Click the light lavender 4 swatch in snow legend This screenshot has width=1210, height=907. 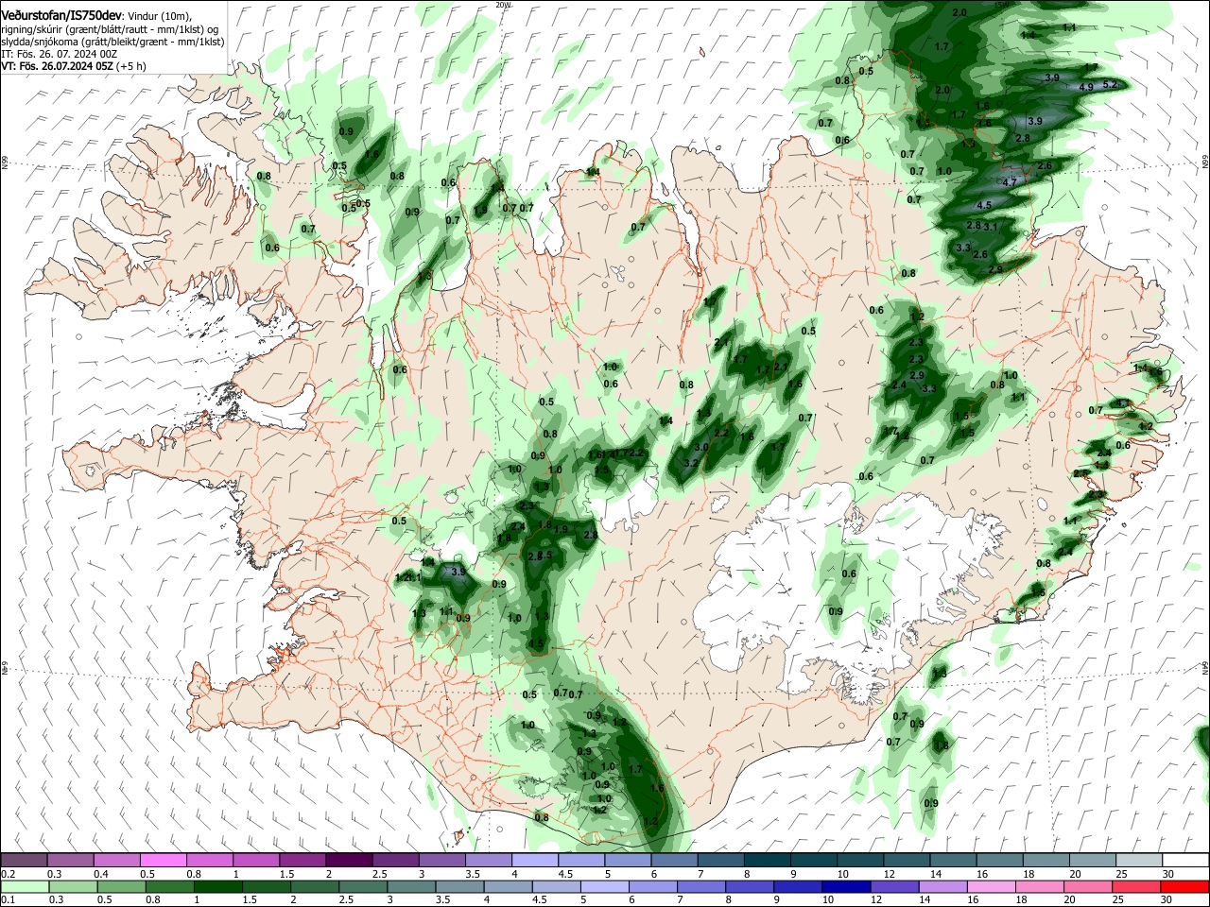coord(534,860)
